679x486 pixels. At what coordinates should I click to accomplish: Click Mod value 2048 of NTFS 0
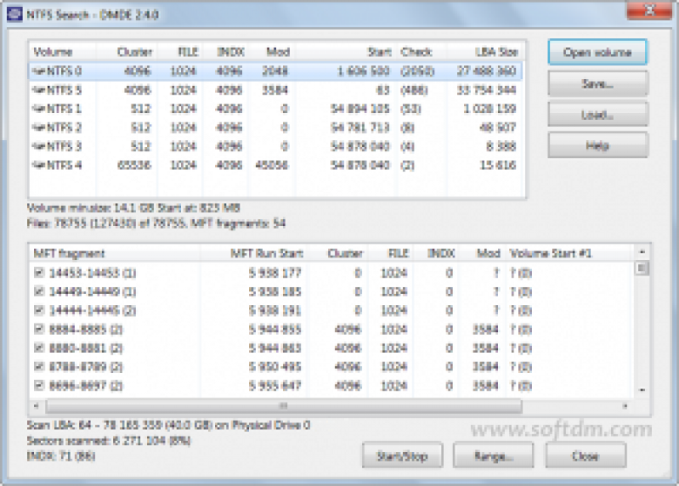(275, 71)
